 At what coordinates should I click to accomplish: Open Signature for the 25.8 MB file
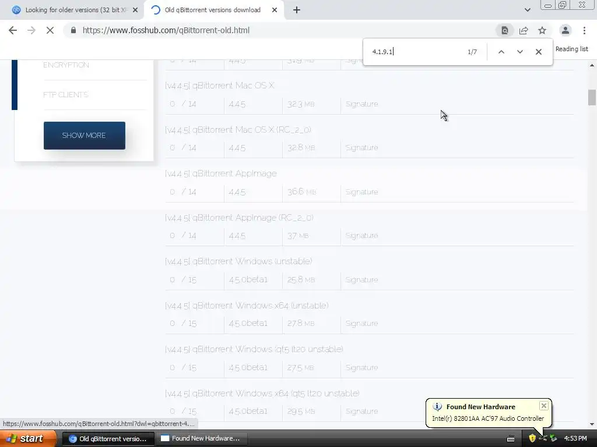(x=361, y=280)
